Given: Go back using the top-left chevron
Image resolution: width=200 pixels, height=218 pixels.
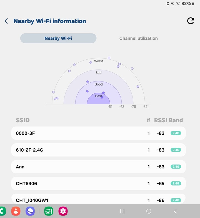Looking at the screenshot, I should tap(6, 21).
